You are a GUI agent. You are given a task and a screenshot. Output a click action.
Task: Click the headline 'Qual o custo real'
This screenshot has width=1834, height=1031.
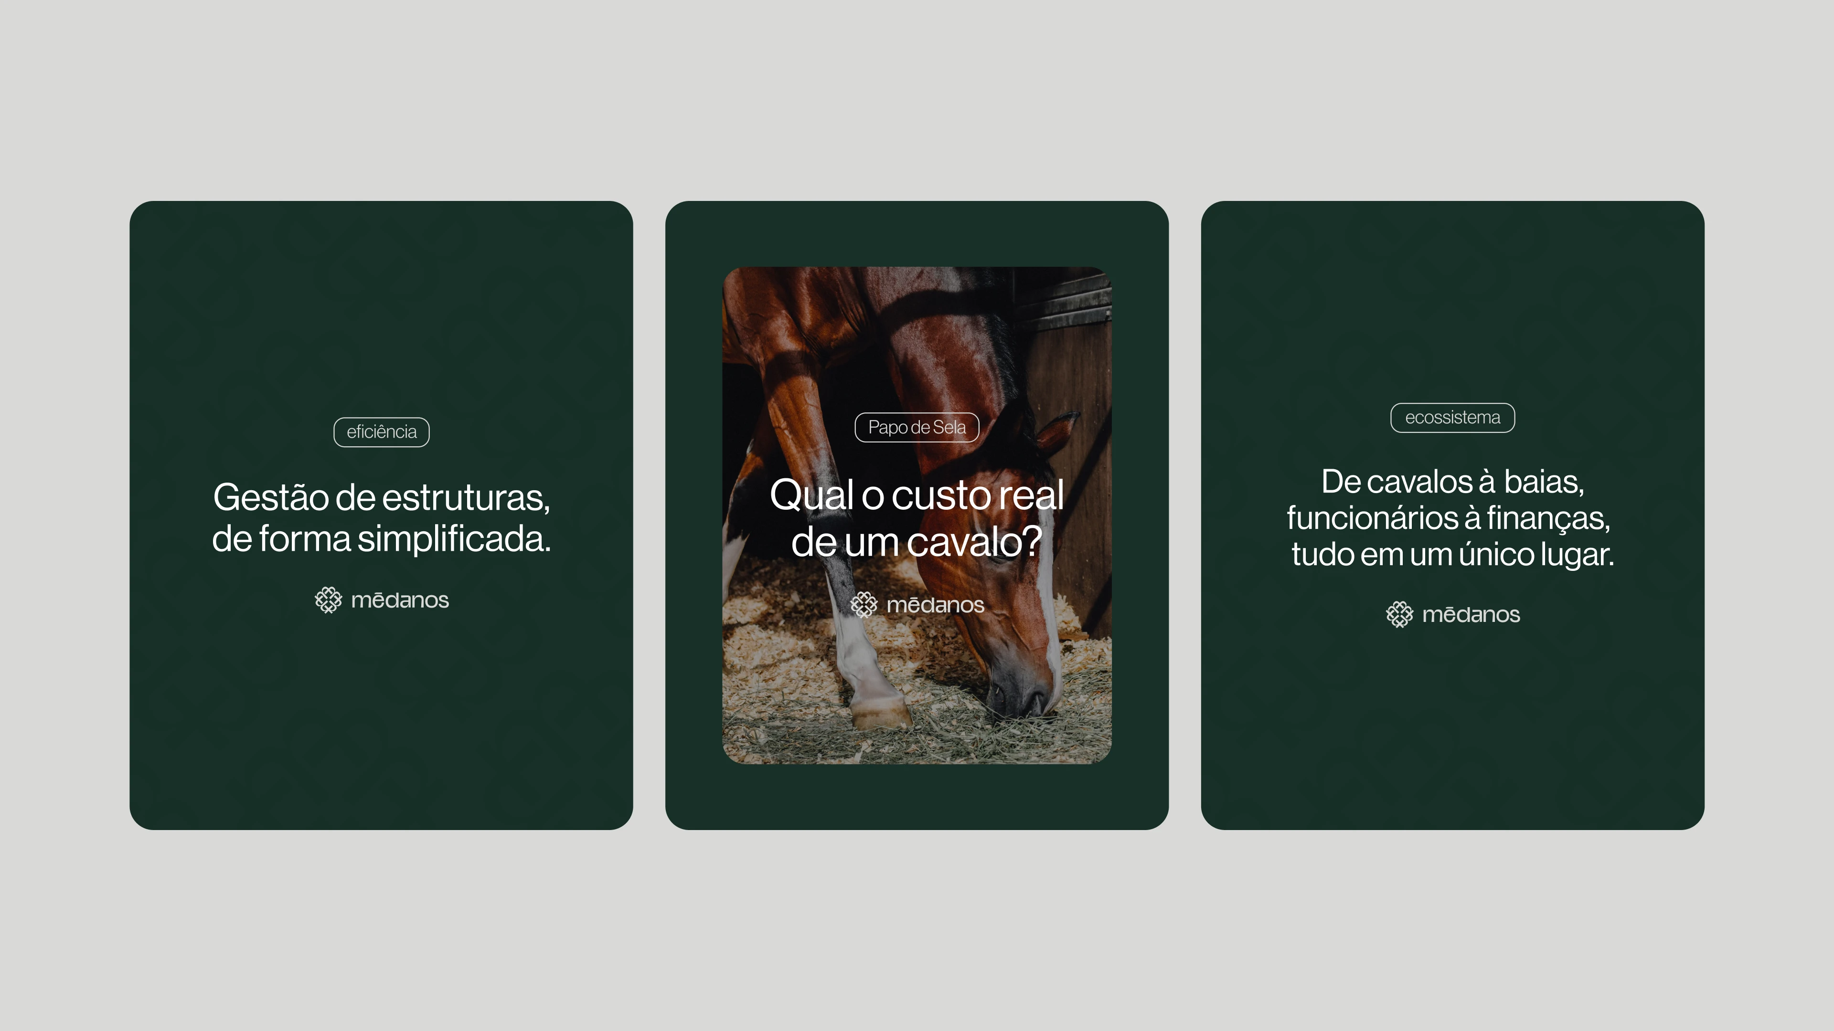click(x=917, y=494)
